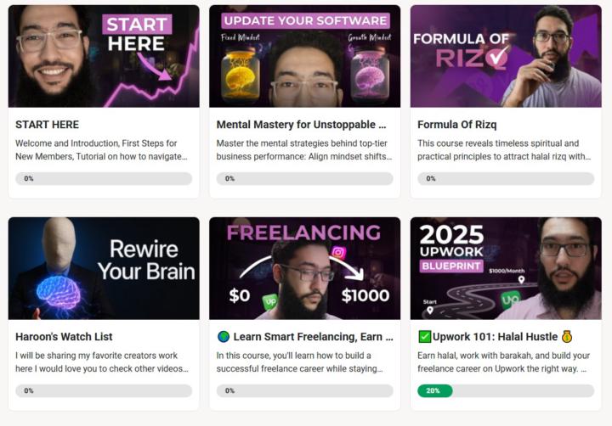The height and width of the screenshot is (426, 612).
Task: Click the 20% progress bar for Upwork 101
Action: 506,390
